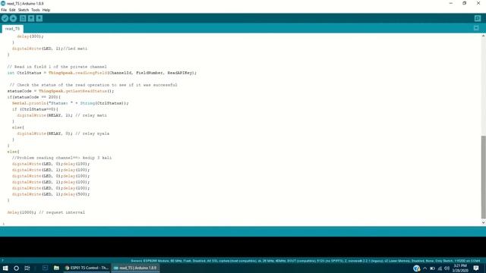
Task: Save the sketch with the Save icon
Action: click(39, 18)
